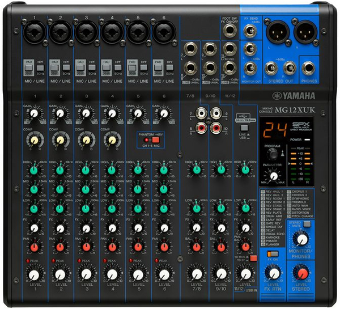Click the 1/4-inch STEREO OUT left jack

[x=271, y=68]
